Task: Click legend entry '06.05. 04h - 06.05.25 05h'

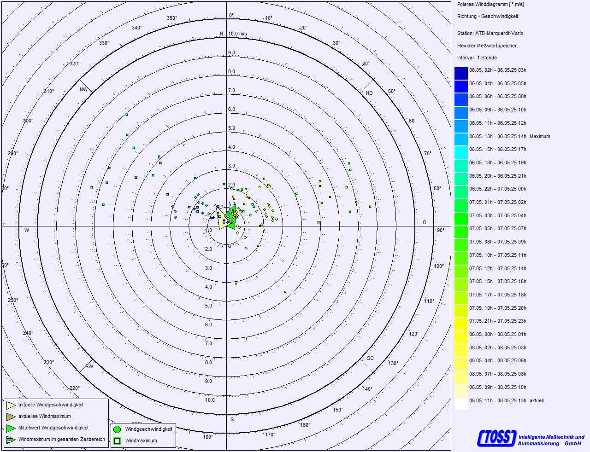Action: coord(498,84)
